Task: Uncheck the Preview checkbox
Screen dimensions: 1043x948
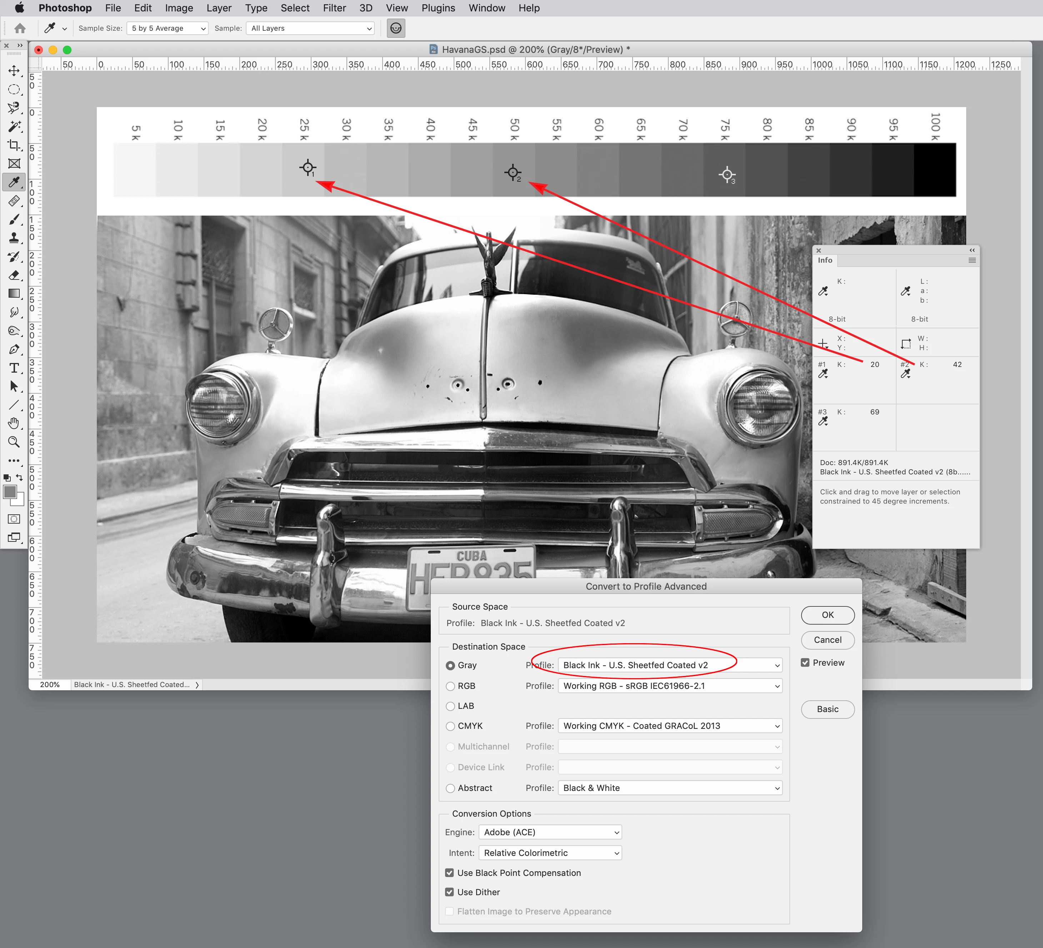Action: coord(805,663)
